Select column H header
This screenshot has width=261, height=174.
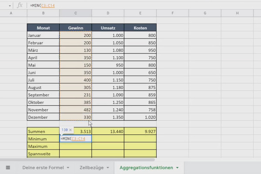point(237,13)
